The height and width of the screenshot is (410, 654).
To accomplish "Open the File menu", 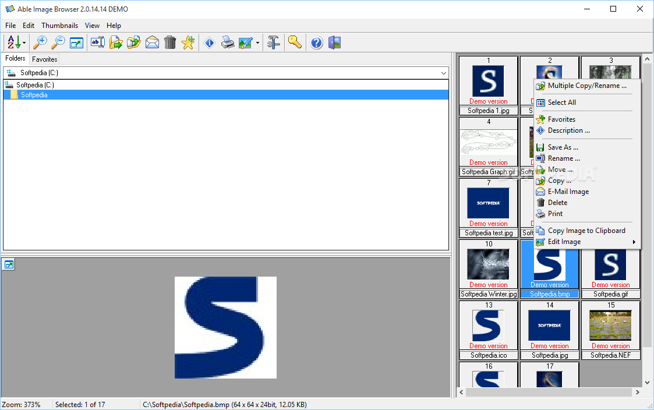I will click(x=10, y=26).
